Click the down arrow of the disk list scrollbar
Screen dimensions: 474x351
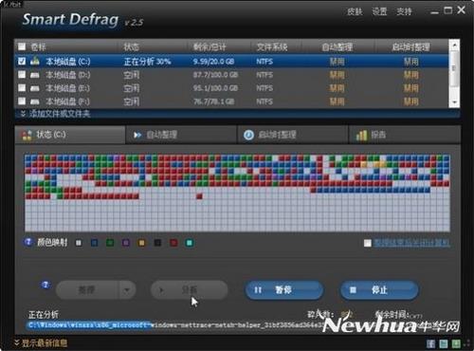454,102
